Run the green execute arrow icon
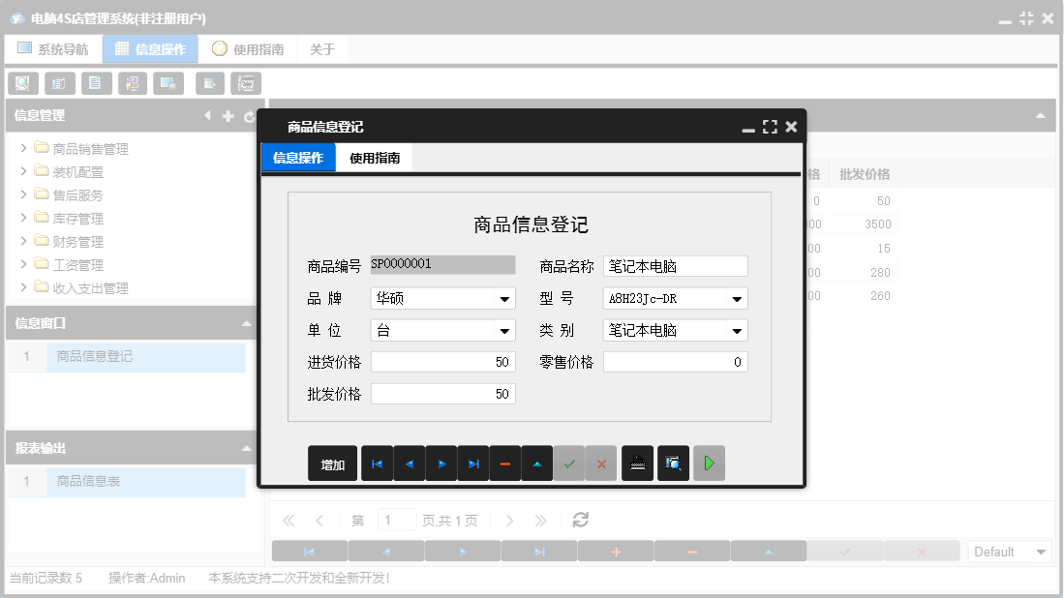Screen dimensions: 1064x598 click(708, 463)
